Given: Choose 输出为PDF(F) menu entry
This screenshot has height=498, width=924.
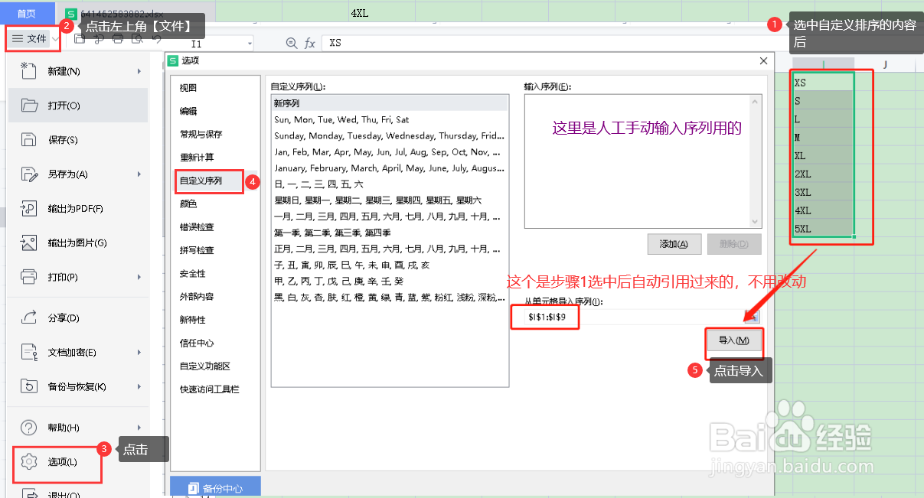Looking at the screenshot, I should 79,209.
